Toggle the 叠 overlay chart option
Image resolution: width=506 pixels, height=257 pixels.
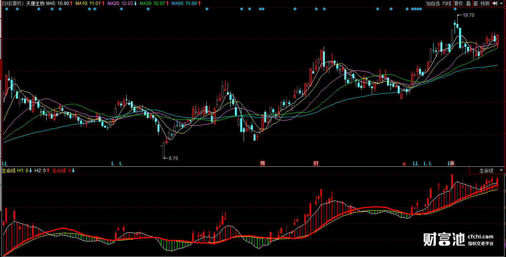click(468, 3)
